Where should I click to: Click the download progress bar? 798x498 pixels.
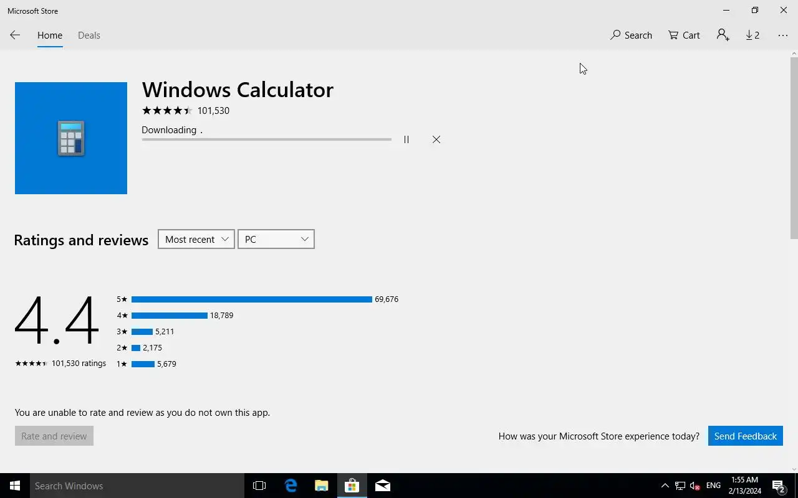pyautogui.click(x=266, y=139)
